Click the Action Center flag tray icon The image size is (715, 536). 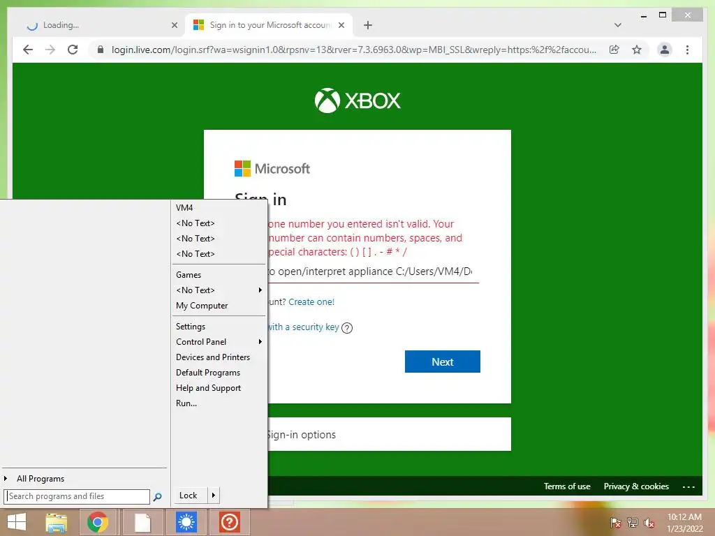click(615, 522)
